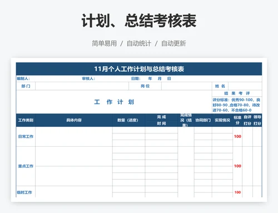Click the 工作计划 section heading
The width and height of the screenshot is (278, 213).
coord(114,102)
